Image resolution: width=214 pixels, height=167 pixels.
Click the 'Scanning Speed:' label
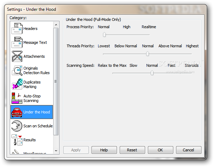pos(80,65)
